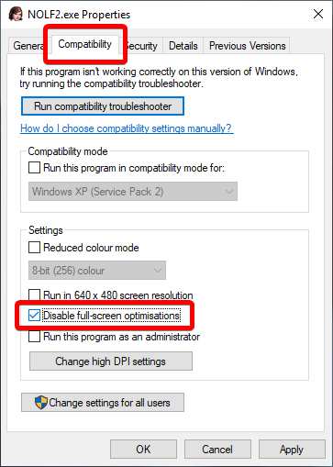This screenshot has height=467, width=333.
Task: Click the NOLF2.exe icon in title bar
Action: (16, 14)
